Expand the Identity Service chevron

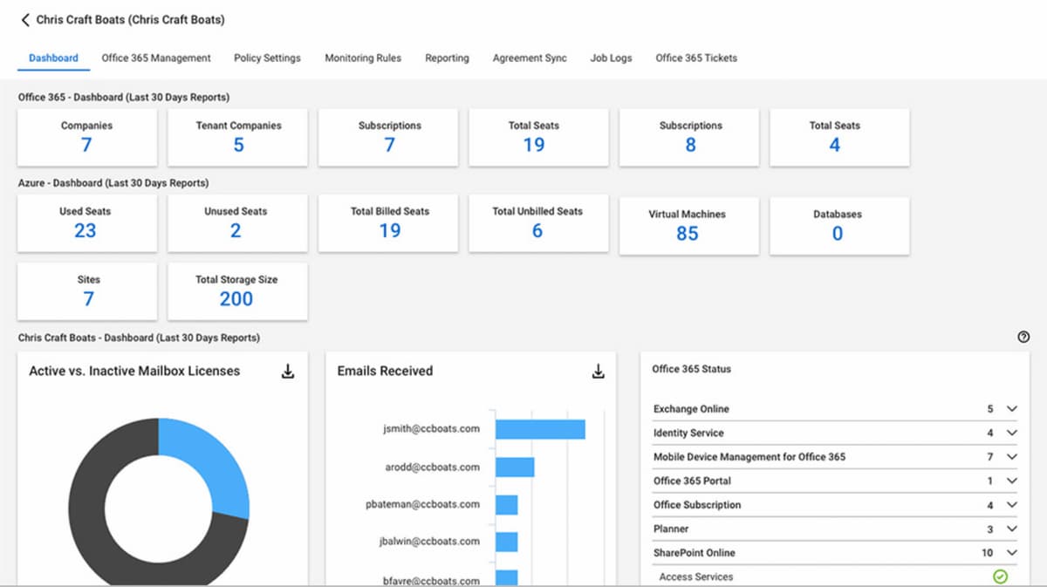coord(1011,433)
